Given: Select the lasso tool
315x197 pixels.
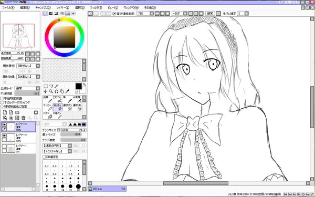Looking at the screenshot, I should coord(51,86).
